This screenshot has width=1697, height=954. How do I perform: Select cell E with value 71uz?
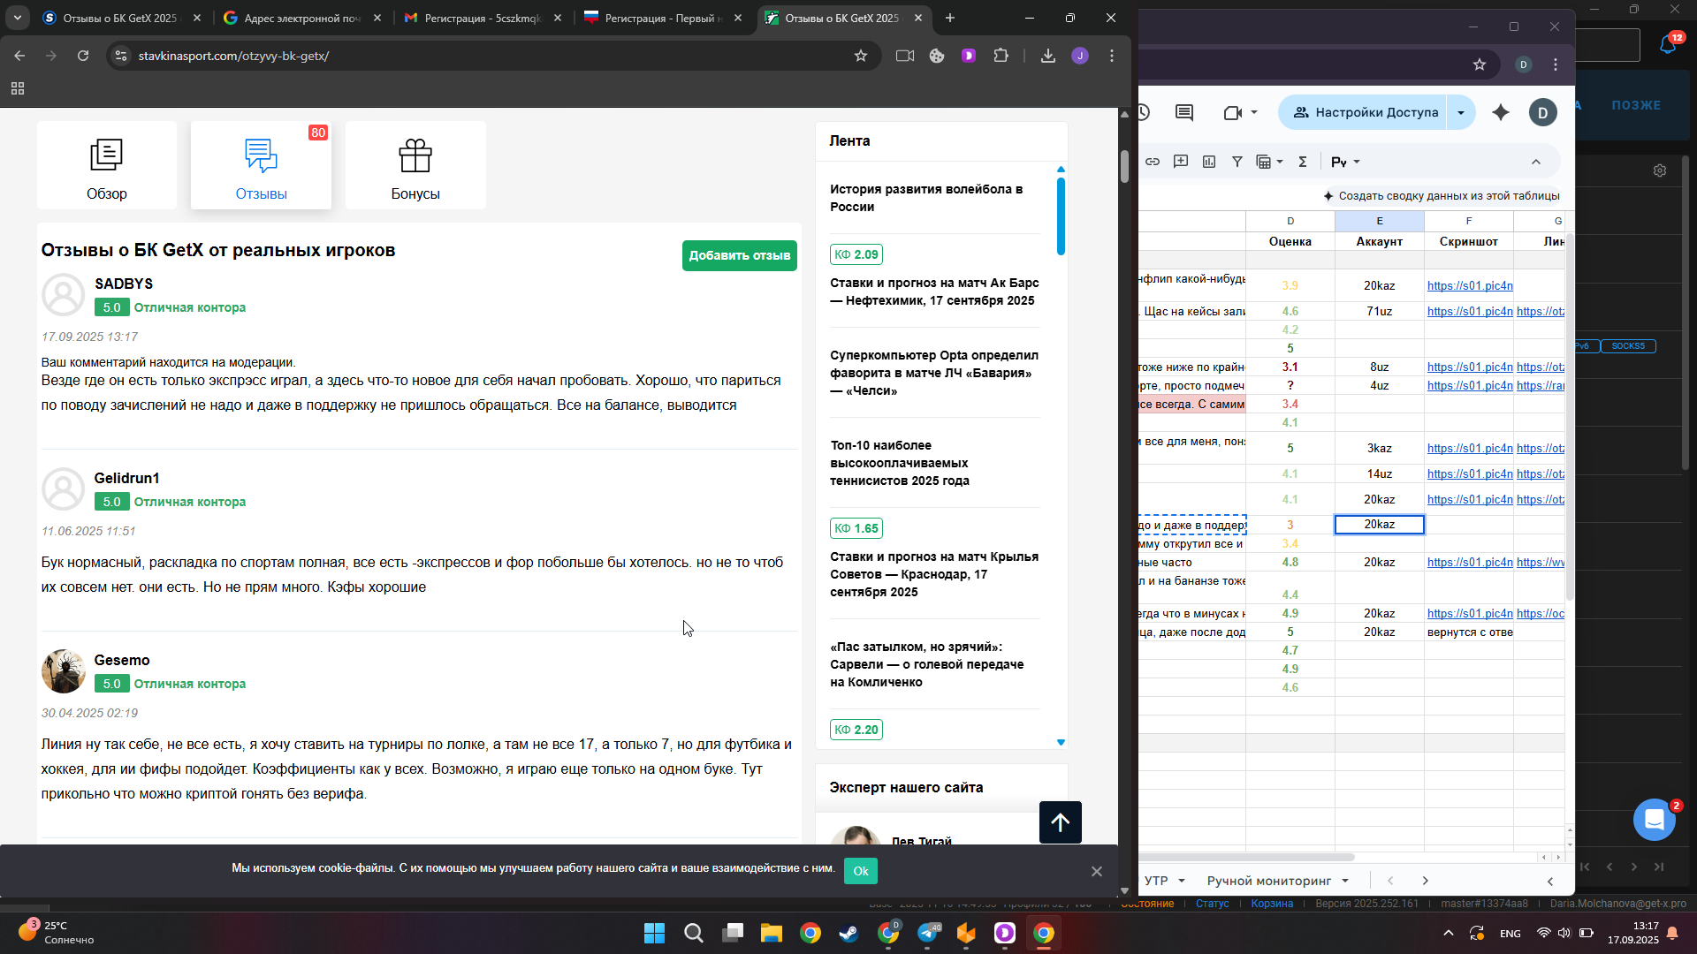[1379, 311]
